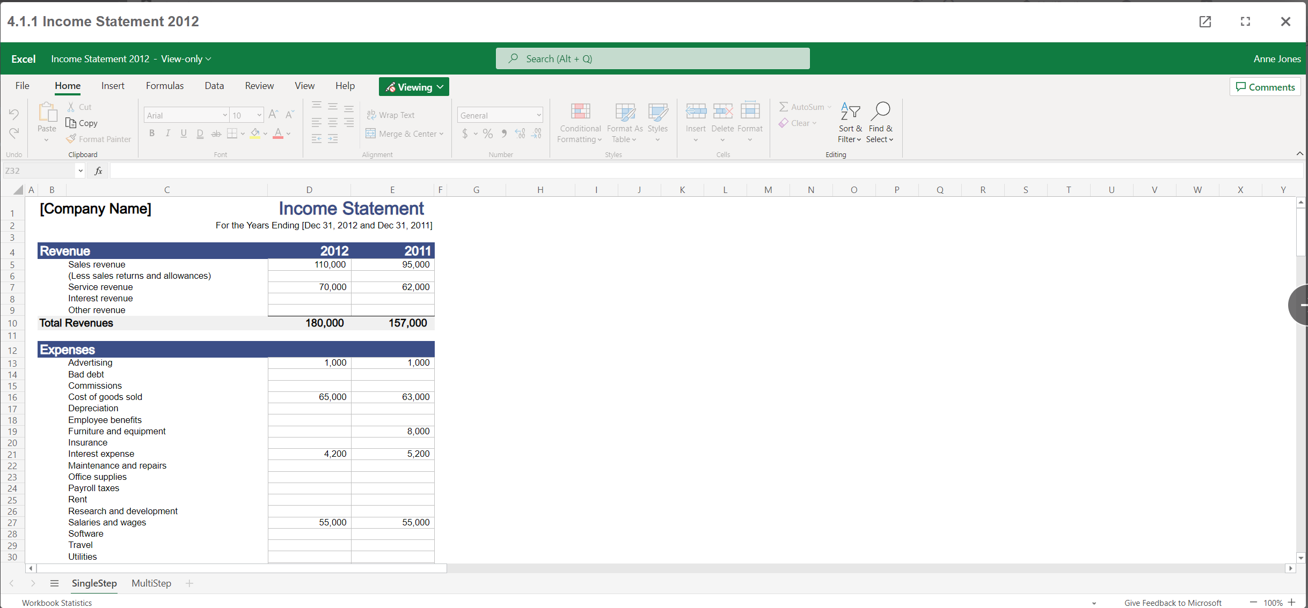1308x608 pixels.
Task: Expand the Viewing mode dropdown
Action: [414, 87]
